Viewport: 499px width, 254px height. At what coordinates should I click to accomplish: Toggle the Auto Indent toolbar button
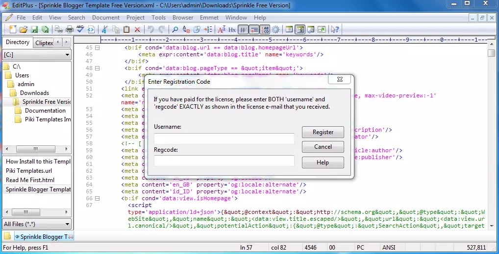pos(254,29)
